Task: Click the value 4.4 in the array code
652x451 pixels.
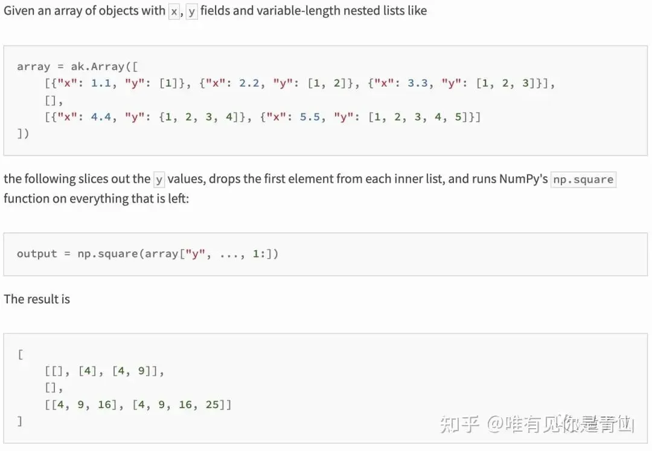Action: click(x=101, y=117)
